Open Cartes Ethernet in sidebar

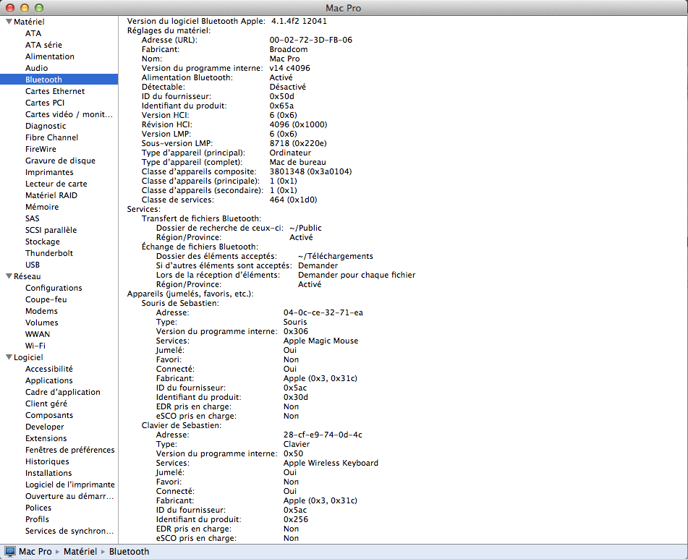click(55, 91)
